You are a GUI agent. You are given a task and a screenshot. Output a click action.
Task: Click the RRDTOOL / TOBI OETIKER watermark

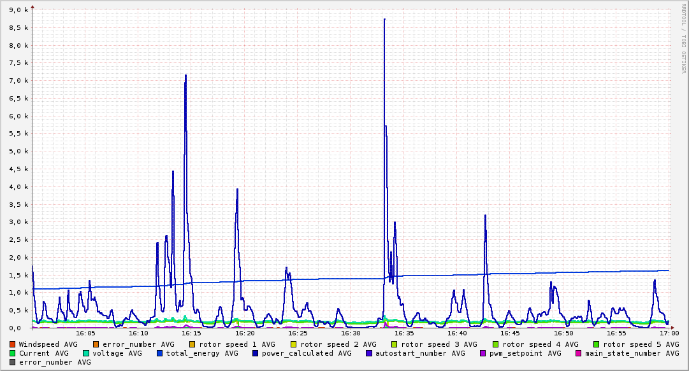684,39
